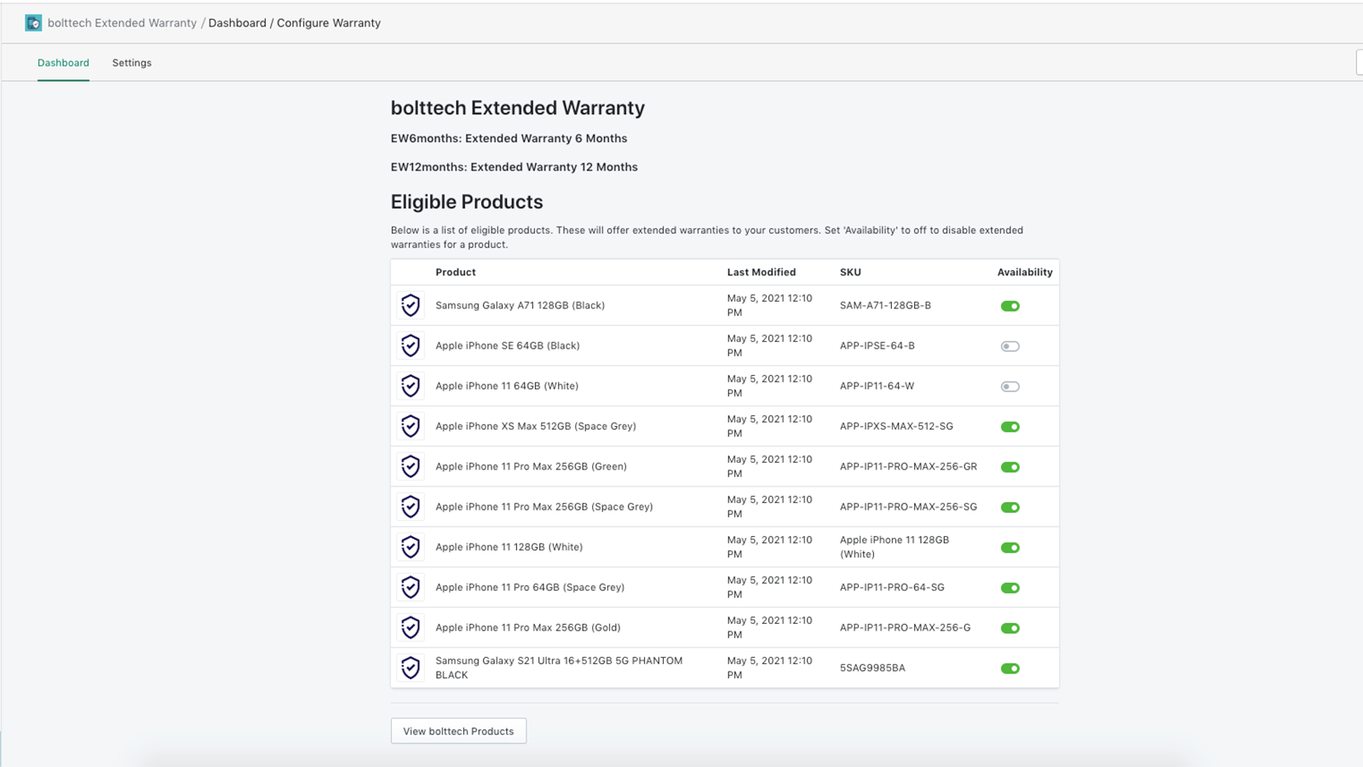Viewport: 1363px width, 767px height.
Task: Enable availability for Apple iPhone SE 64GB
Action: point(1010,346)
